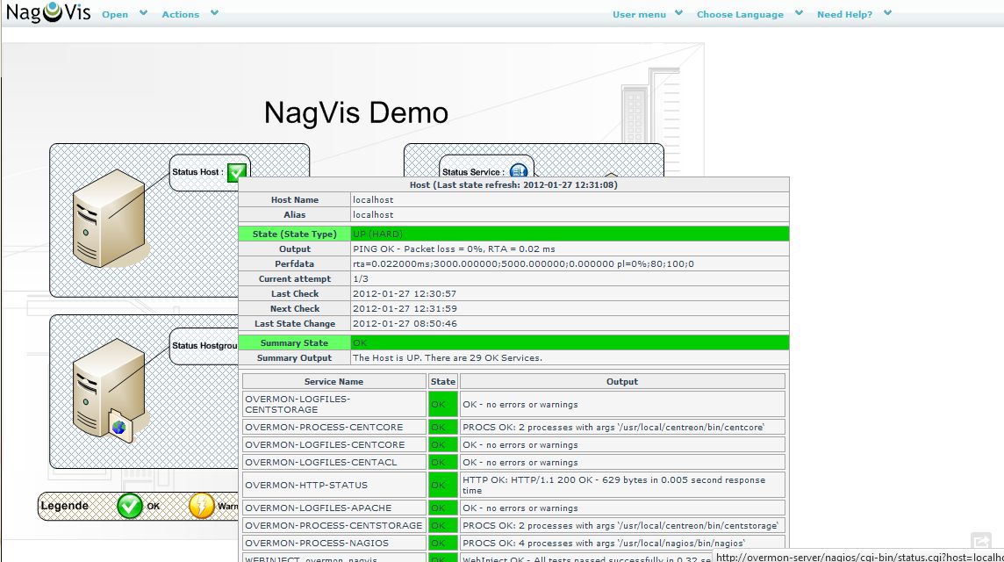Click the top server host image

pos(109,218)
